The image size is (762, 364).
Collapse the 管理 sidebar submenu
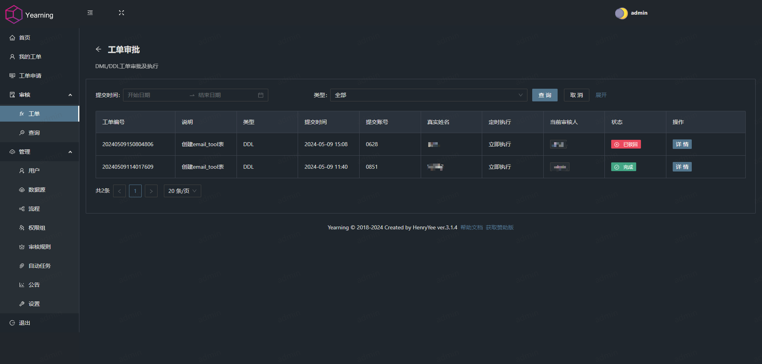[x=70, y=152]
